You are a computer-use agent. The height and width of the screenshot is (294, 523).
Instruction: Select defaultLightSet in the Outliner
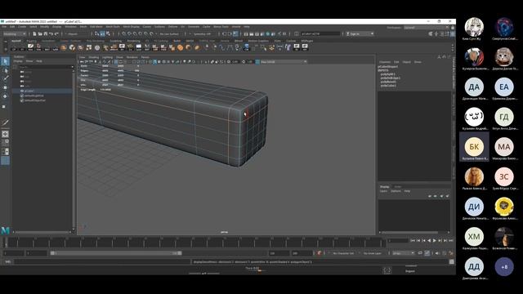point(34,96)
